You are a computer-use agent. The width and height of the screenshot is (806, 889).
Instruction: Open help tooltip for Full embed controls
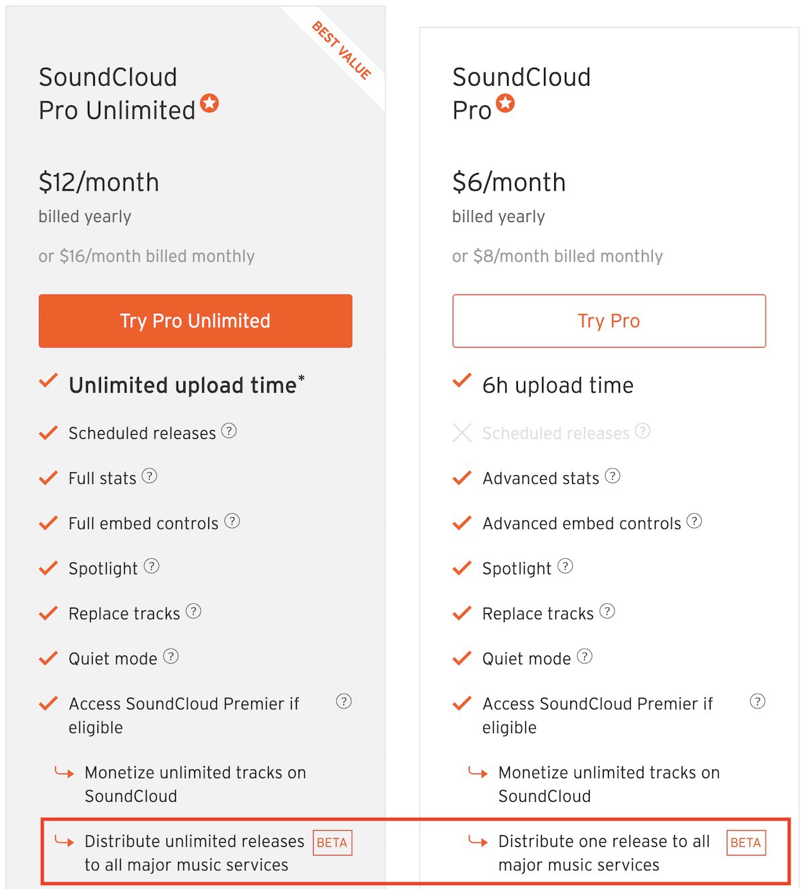[x=232, y=522]
